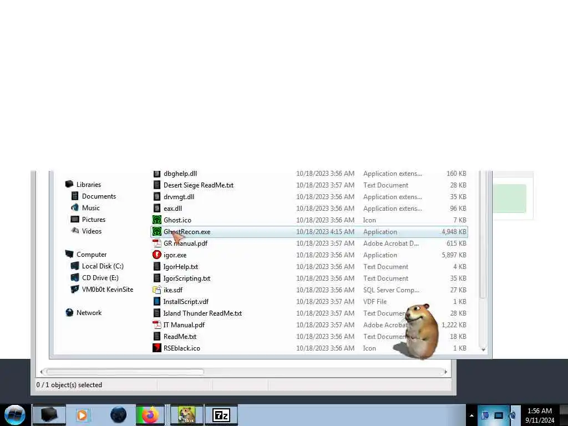Select file name RSEblack.ico
Screen dimensions: 568x426
point(181,348)
